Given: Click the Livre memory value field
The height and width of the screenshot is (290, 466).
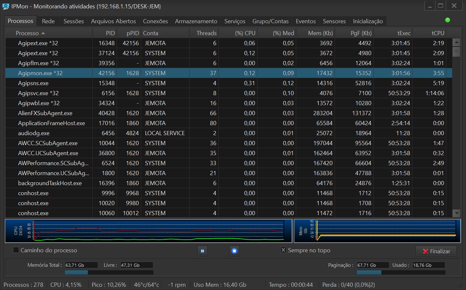Looking at the screenshot, I should pyautogui.click(x=137, y=265).
